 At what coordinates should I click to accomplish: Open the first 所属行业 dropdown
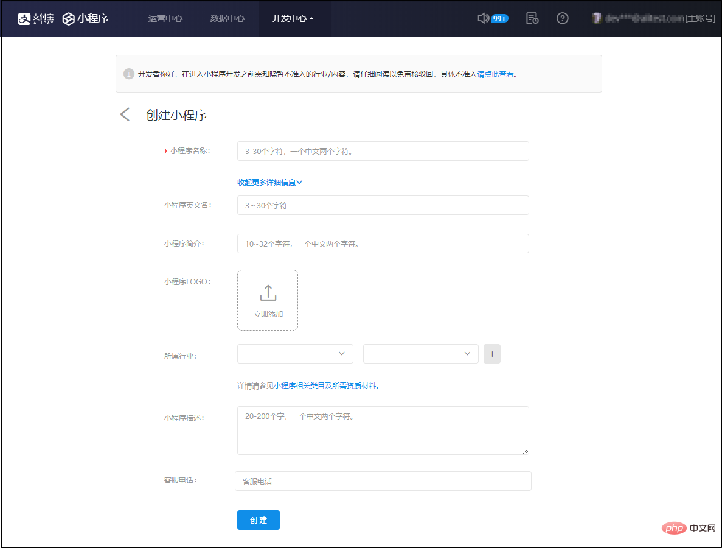click(x=295, y=354)
